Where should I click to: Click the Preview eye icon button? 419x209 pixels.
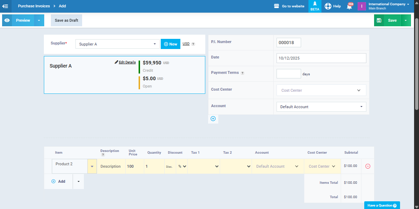[7, 20]
